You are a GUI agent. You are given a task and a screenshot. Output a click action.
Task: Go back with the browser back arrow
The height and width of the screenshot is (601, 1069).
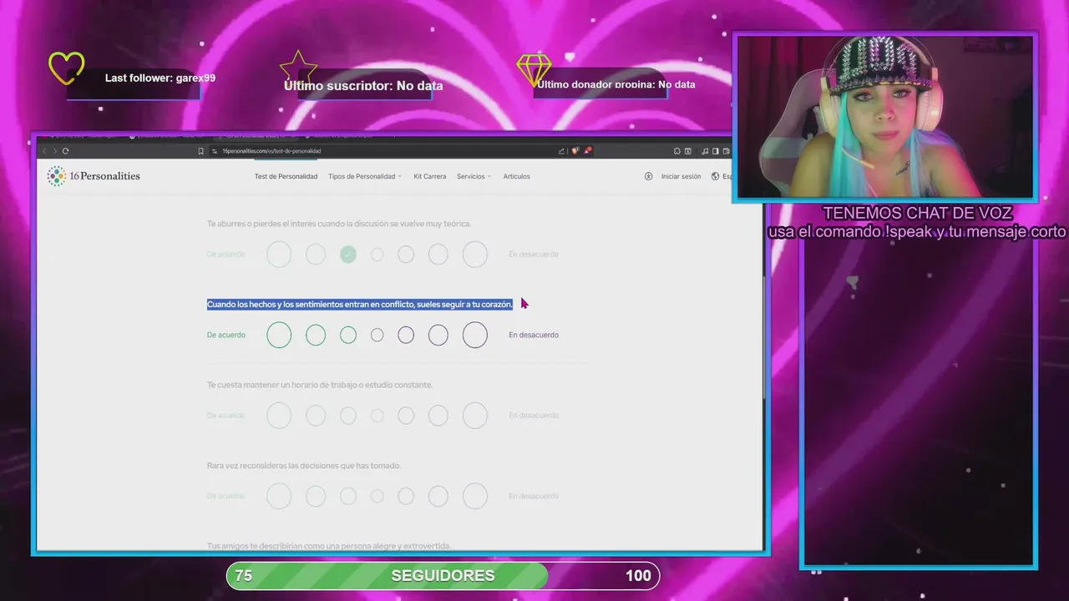[44, 151]
